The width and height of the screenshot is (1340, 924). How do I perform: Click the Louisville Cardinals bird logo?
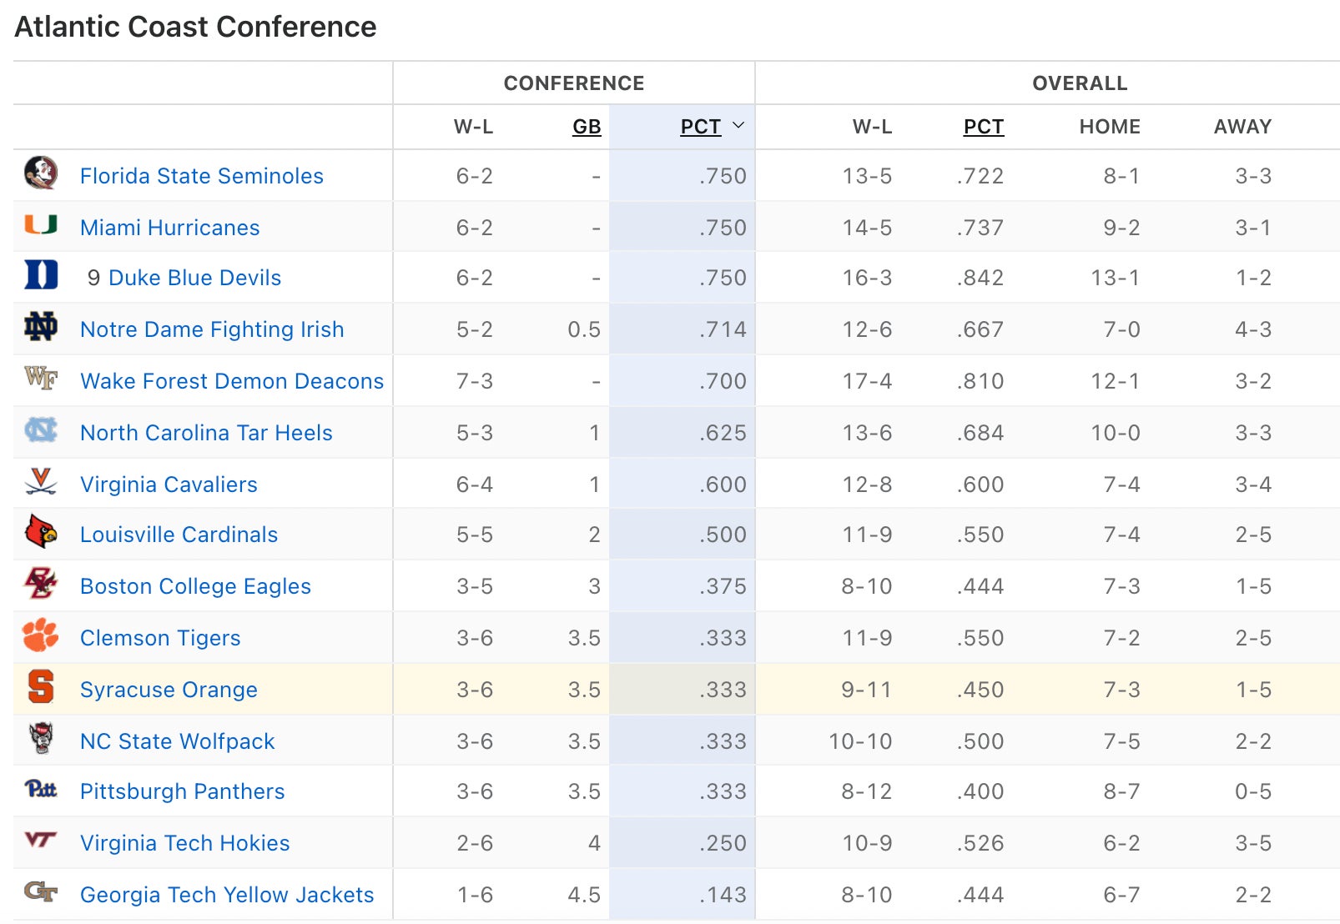(40, 532)
